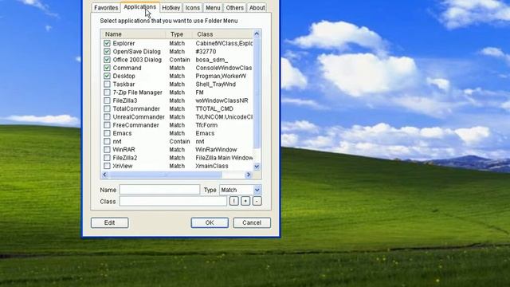Click the vertical scrollbar thumb in the list
This screenshot has width=510, height=287.
pyautogui.click(x=257, y=92)
